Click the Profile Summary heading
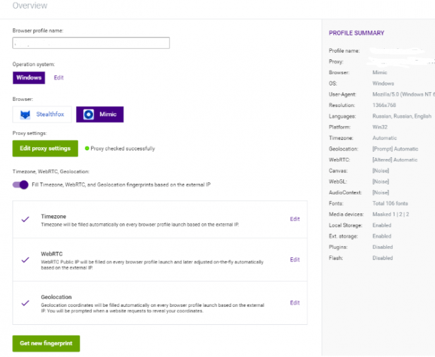This screenshot has height=357, width=435. 356,33
